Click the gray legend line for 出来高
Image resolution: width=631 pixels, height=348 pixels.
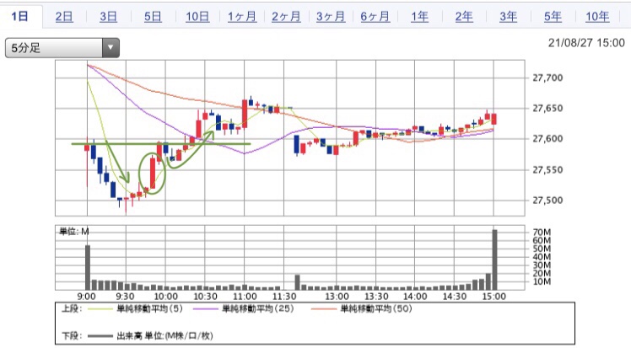(100, 335)
